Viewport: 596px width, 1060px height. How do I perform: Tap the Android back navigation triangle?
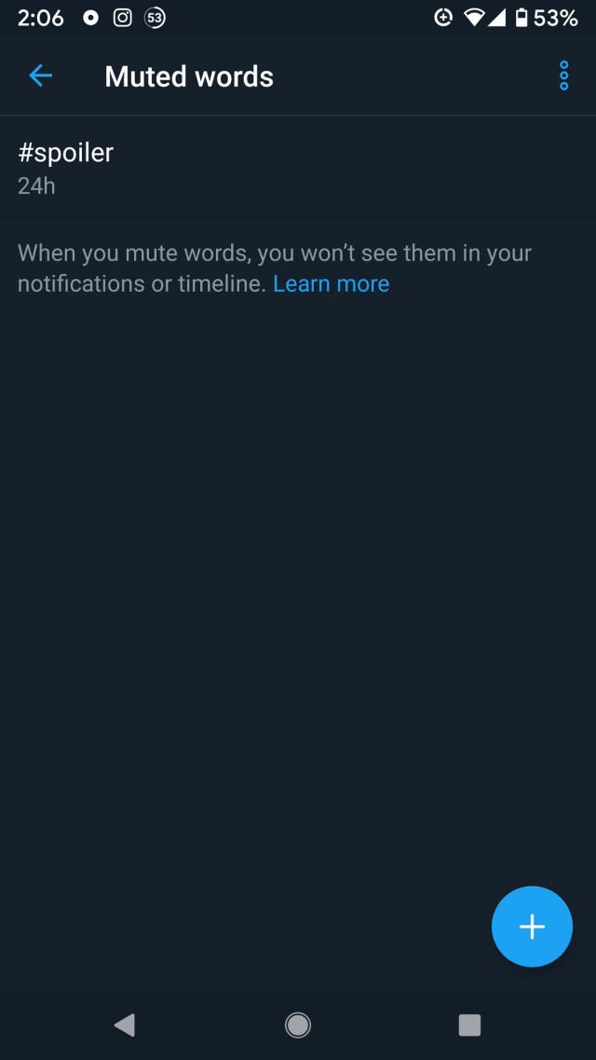125,1025
